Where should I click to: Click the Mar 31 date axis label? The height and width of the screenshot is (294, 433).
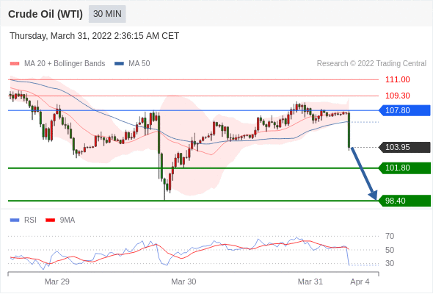(x=310, y=282)
